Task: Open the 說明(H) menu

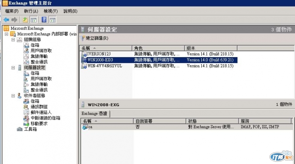Action: [70, 11]
